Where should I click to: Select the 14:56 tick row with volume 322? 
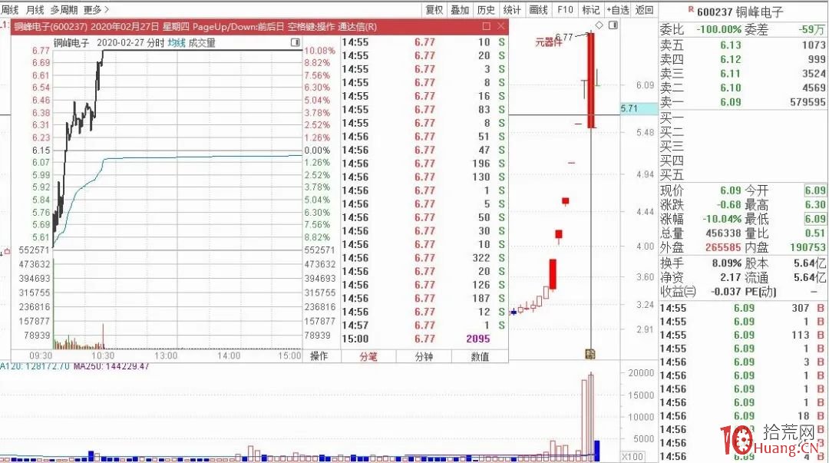(423, 258)
